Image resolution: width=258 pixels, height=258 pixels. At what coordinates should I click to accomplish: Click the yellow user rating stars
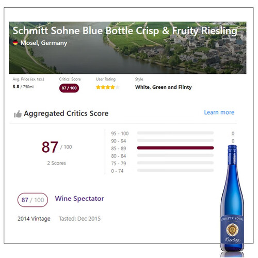click(x=108, y=87)
